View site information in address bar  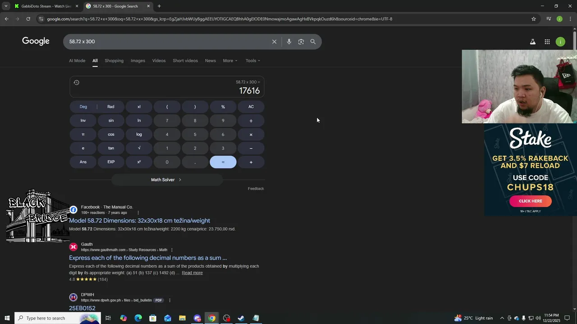click(41, 19)
